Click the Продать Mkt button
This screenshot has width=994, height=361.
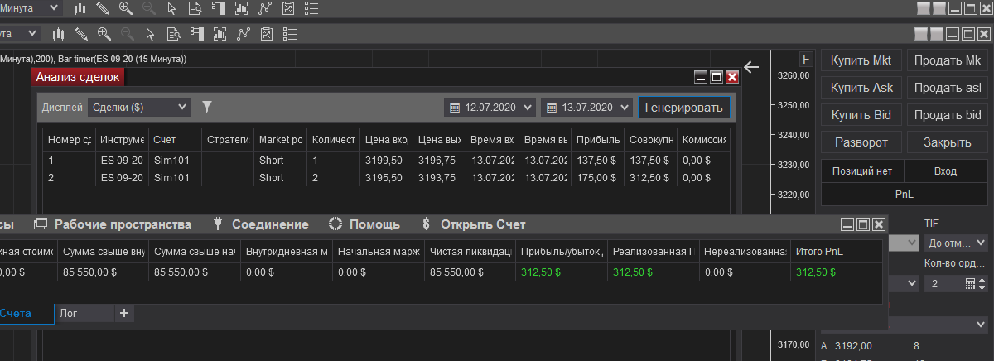pos(948,61)
